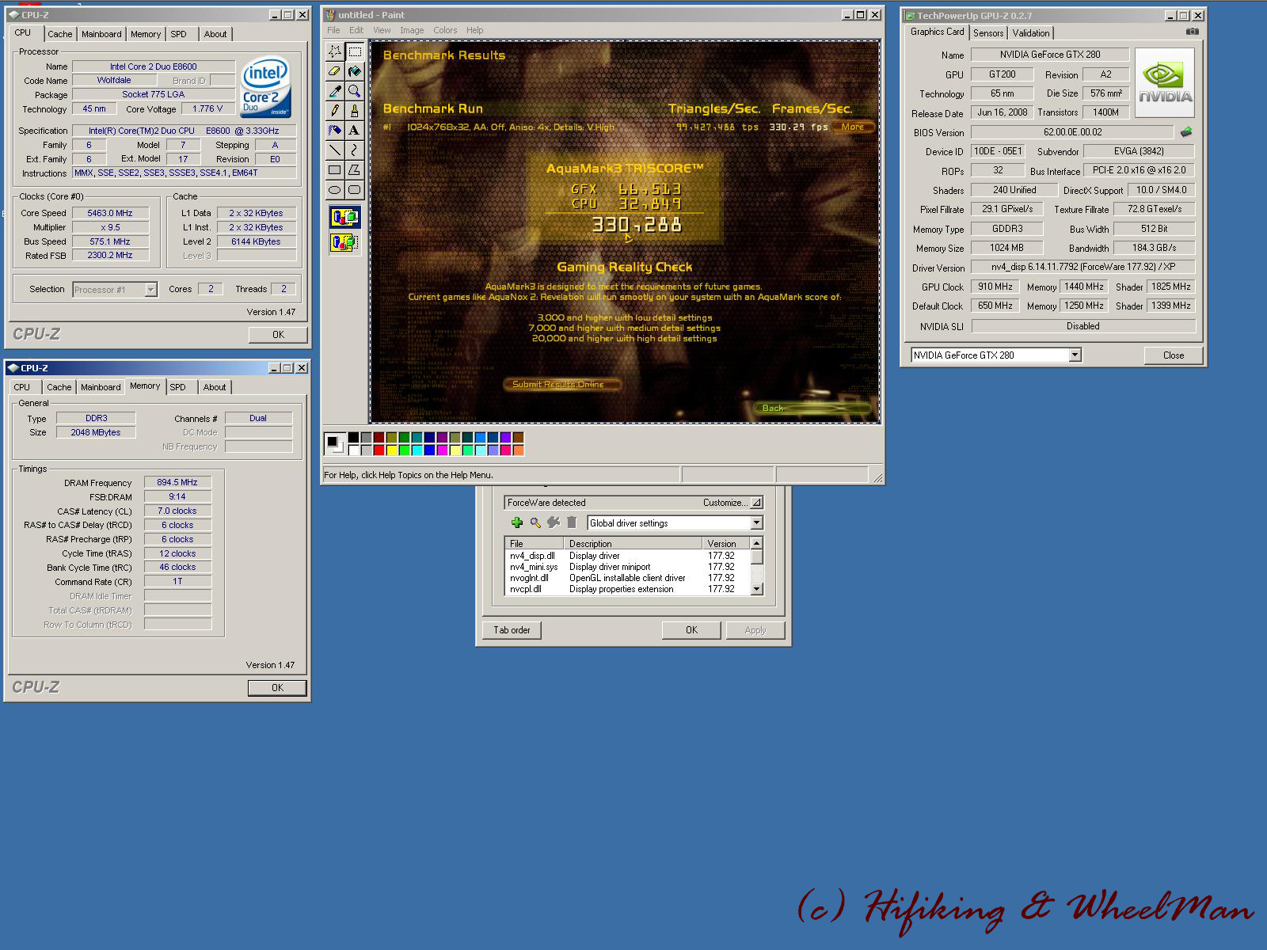1267x950 pixels.
Task: Click the gray trash delete profile icon
Action: [x=572, y=522]
